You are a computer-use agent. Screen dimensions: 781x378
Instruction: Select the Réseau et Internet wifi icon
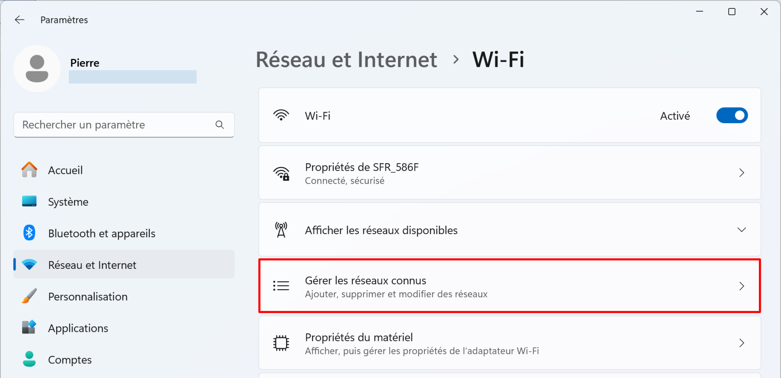click(29, 264)
